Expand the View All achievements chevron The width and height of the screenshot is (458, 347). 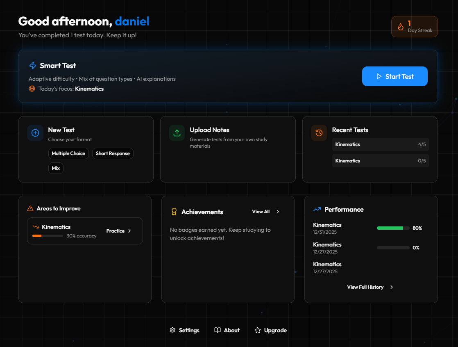[278, 212]
